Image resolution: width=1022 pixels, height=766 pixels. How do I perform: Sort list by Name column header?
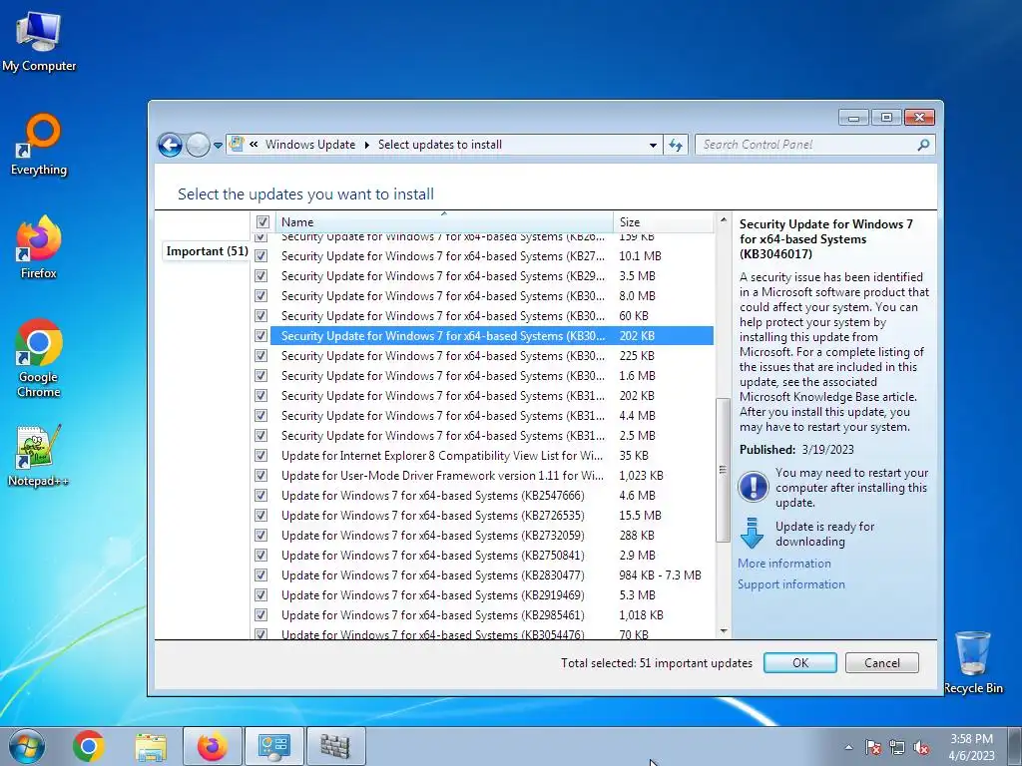[444, 222]
